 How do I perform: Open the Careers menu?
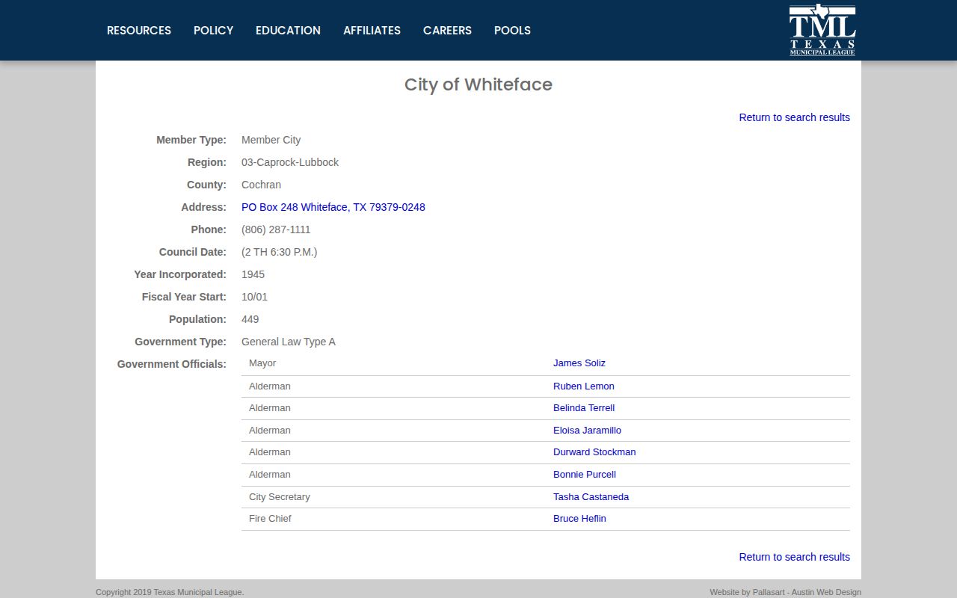click(447, 31)
